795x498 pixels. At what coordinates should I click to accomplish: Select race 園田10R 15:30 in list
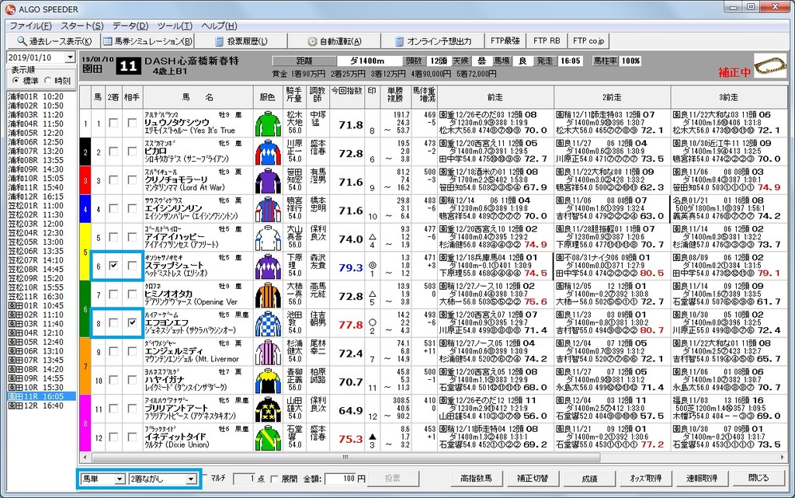tap(36, 387)
